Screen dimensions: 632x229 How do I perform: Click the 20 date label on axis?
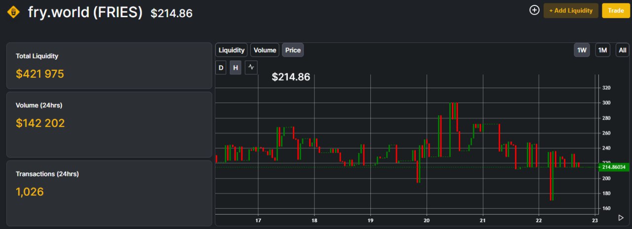pos(427,220)
